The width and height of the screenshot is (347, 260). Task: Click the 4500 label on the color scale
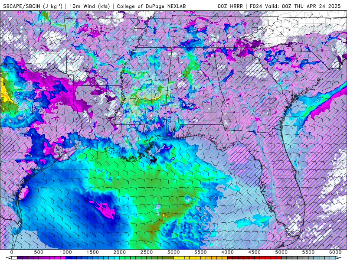(x=255, y=252)
